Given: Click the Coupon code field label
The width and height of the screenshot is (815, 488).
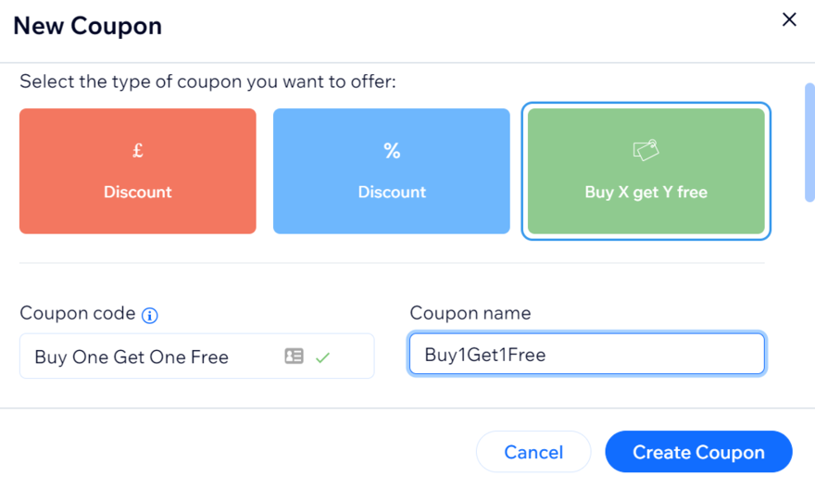Looking at the screenshot, I should (78, 314).
